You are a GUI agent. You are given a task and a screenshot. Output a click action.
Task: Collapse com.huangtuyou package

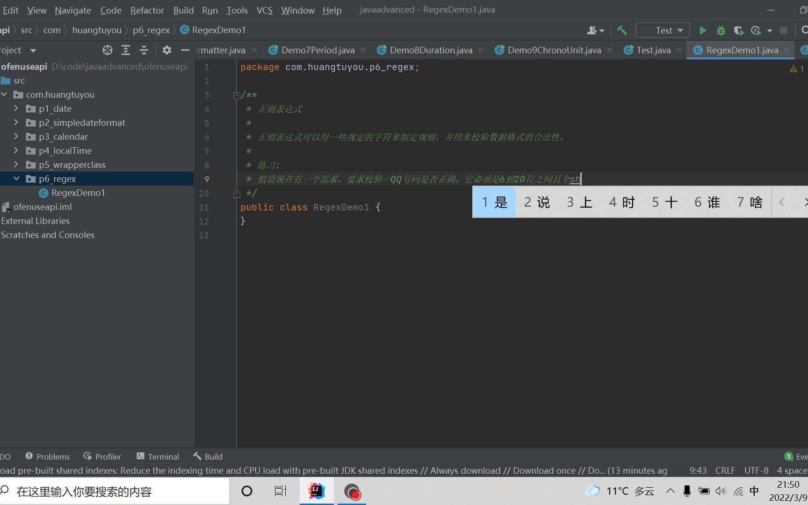tap(4, 94)
